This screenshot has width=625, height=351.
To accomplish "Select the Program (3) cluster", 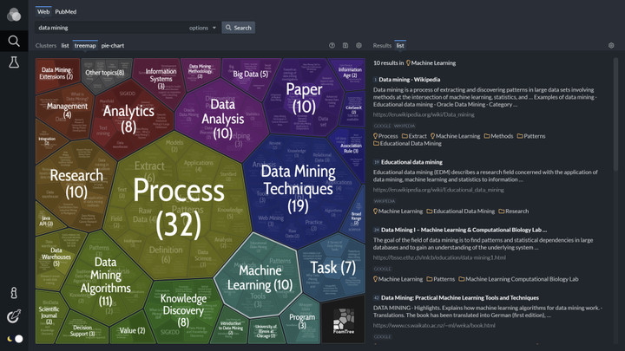I will [302, 321].
